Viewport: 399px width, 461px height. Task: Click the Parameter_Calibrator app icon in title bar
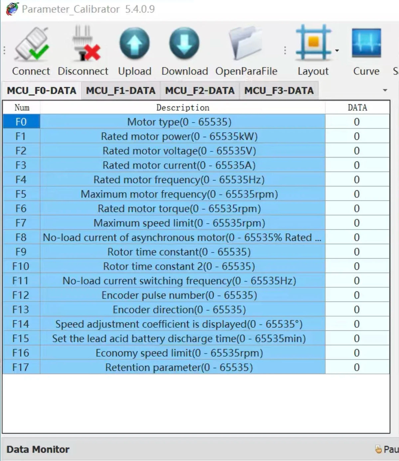tap(12, 9)
